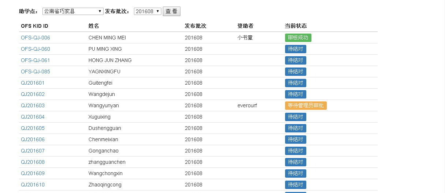
Task: Follow the QJ201608 link
Action: (33, 162)
